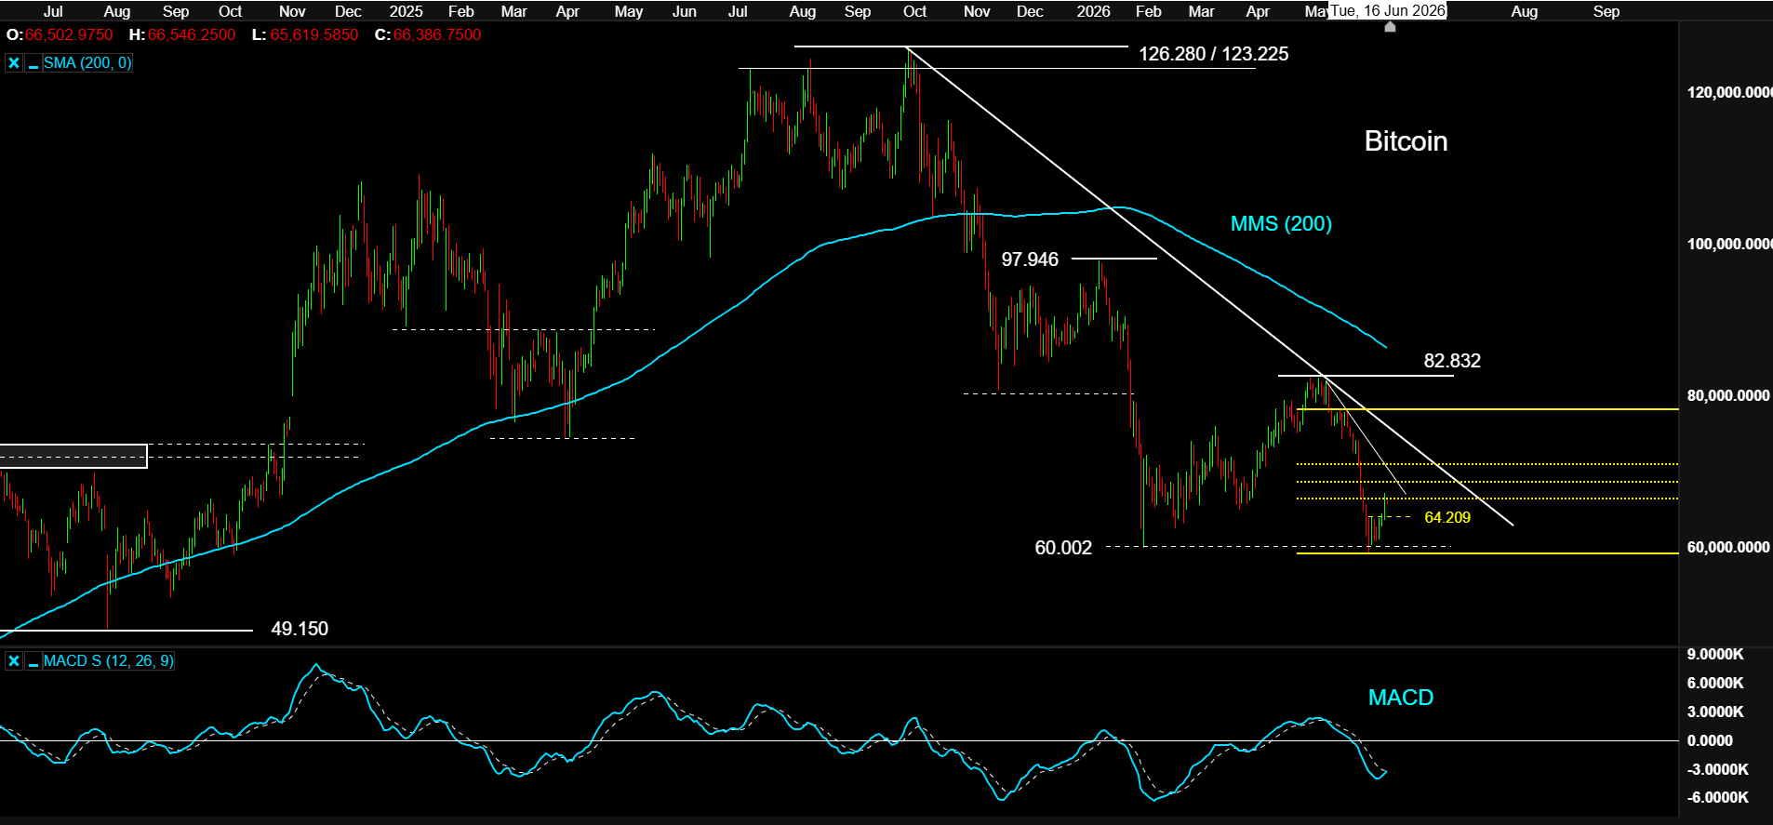The height and width of the screenshot is (825, 1773).
Task: Click the 49.150 level annotation
Action: click(x=300, y=629)
